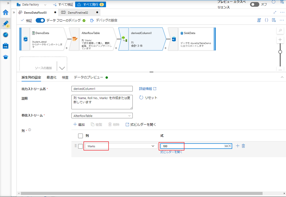The image size is (286, 197).
Task: Open the script scroll icon in toolbar
Action: pyautogui.click(x=259, y=20)
